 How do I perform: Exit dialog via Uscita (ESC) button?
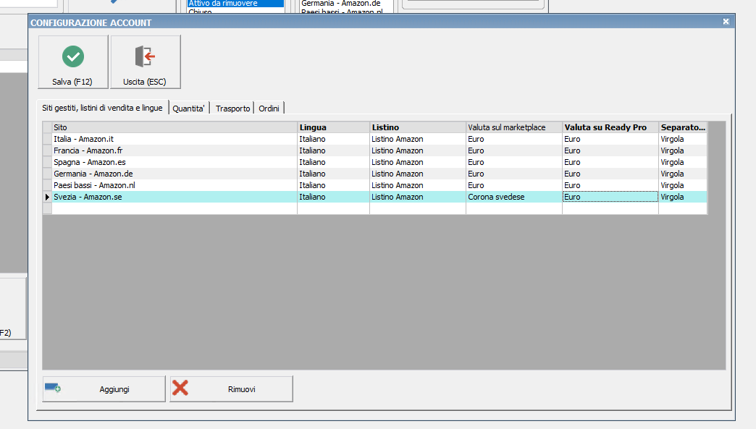point(146,62)
